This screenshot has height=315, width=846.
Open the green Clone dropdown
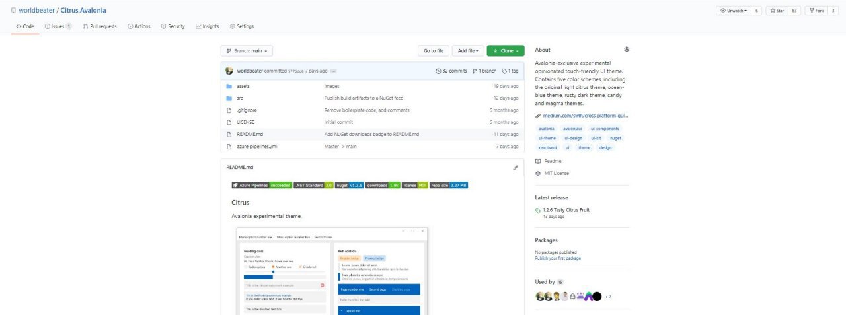coord(506,51)
